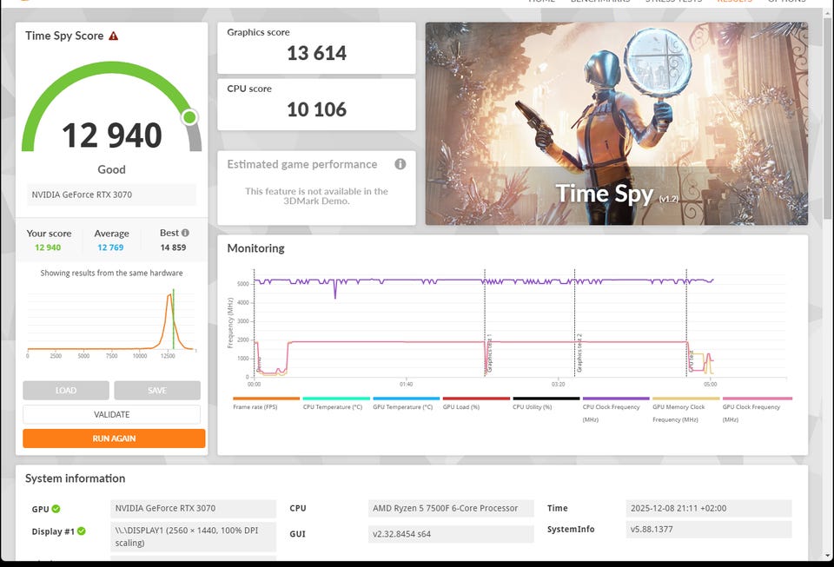The width and height of the screenshot is (834, 567).
Task: Click the green check beside GPU
Action: click(56, 509)
